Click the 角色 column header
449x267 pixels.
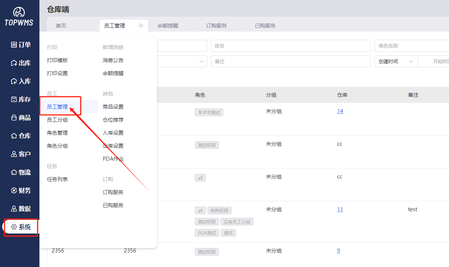coord(200,95)
